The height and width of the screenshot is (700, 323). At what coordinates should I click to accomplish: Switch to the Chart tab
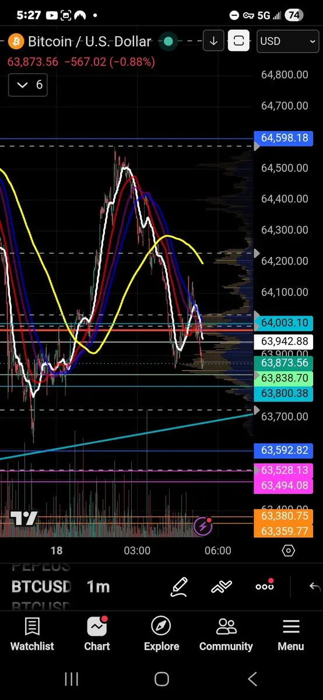click(97, 635)
